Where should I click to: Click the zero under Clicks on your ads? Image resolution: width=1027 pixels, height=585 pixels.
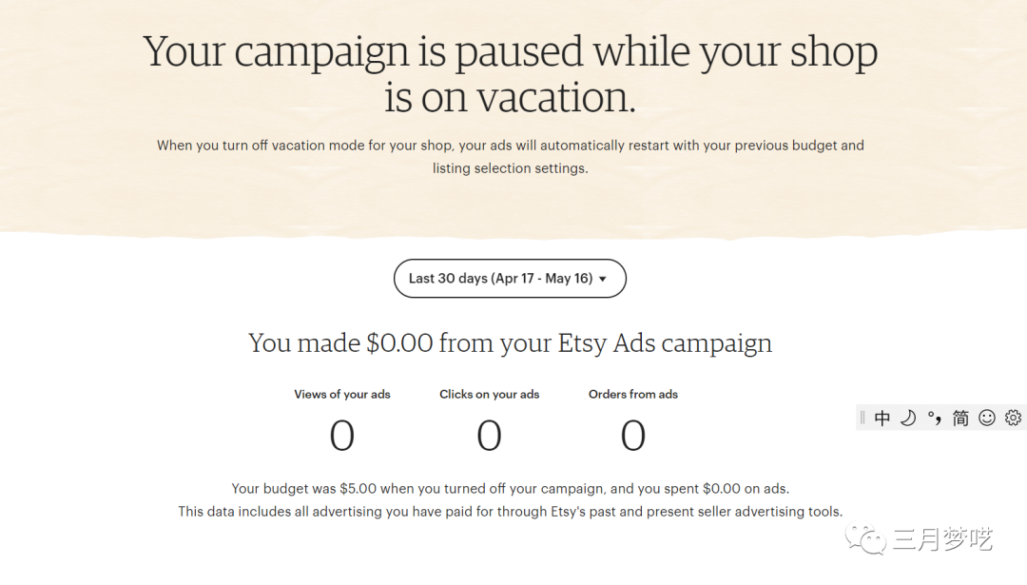click(489, 436)
